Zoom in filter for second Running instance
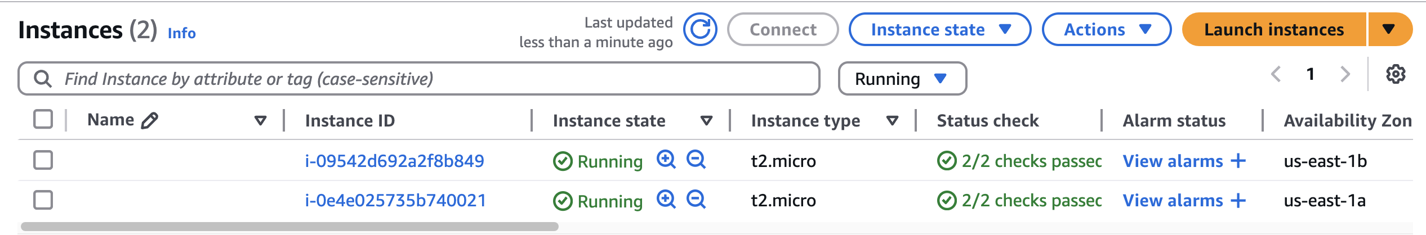 click(x=666, y=199)
